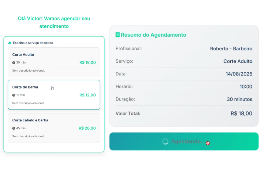261x175 pixels.
Task: Click the 30 minutos duration value
Action: (x=239, y=99)
